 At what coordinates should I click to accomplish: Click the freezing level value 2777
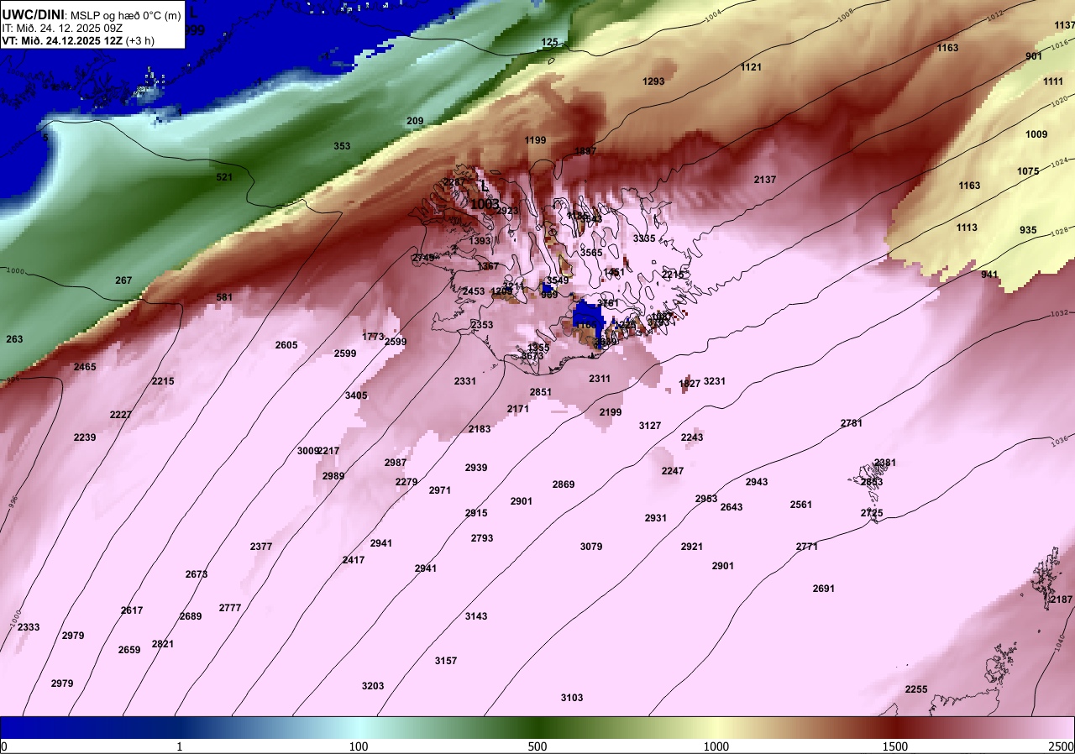pyautogui.click(x=230, y=608)
